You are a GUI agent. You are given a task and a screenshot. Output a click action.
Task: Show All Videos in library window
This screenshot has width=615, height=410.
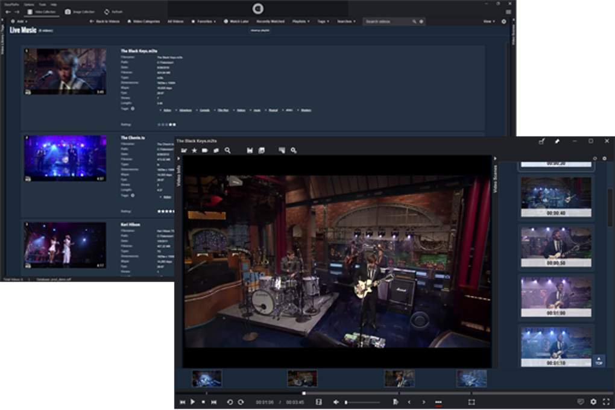pos(175,22)
